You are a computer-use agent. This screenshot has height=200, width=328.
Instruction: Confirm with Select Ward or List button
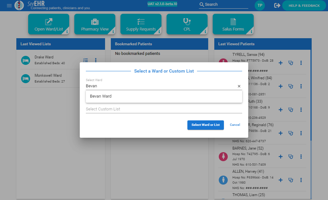tap(206, 125)
